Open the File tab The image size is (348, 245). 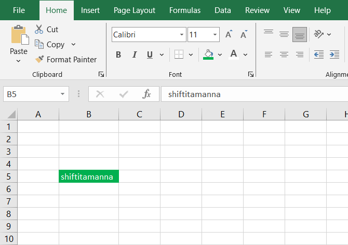[x=19, y=10]
